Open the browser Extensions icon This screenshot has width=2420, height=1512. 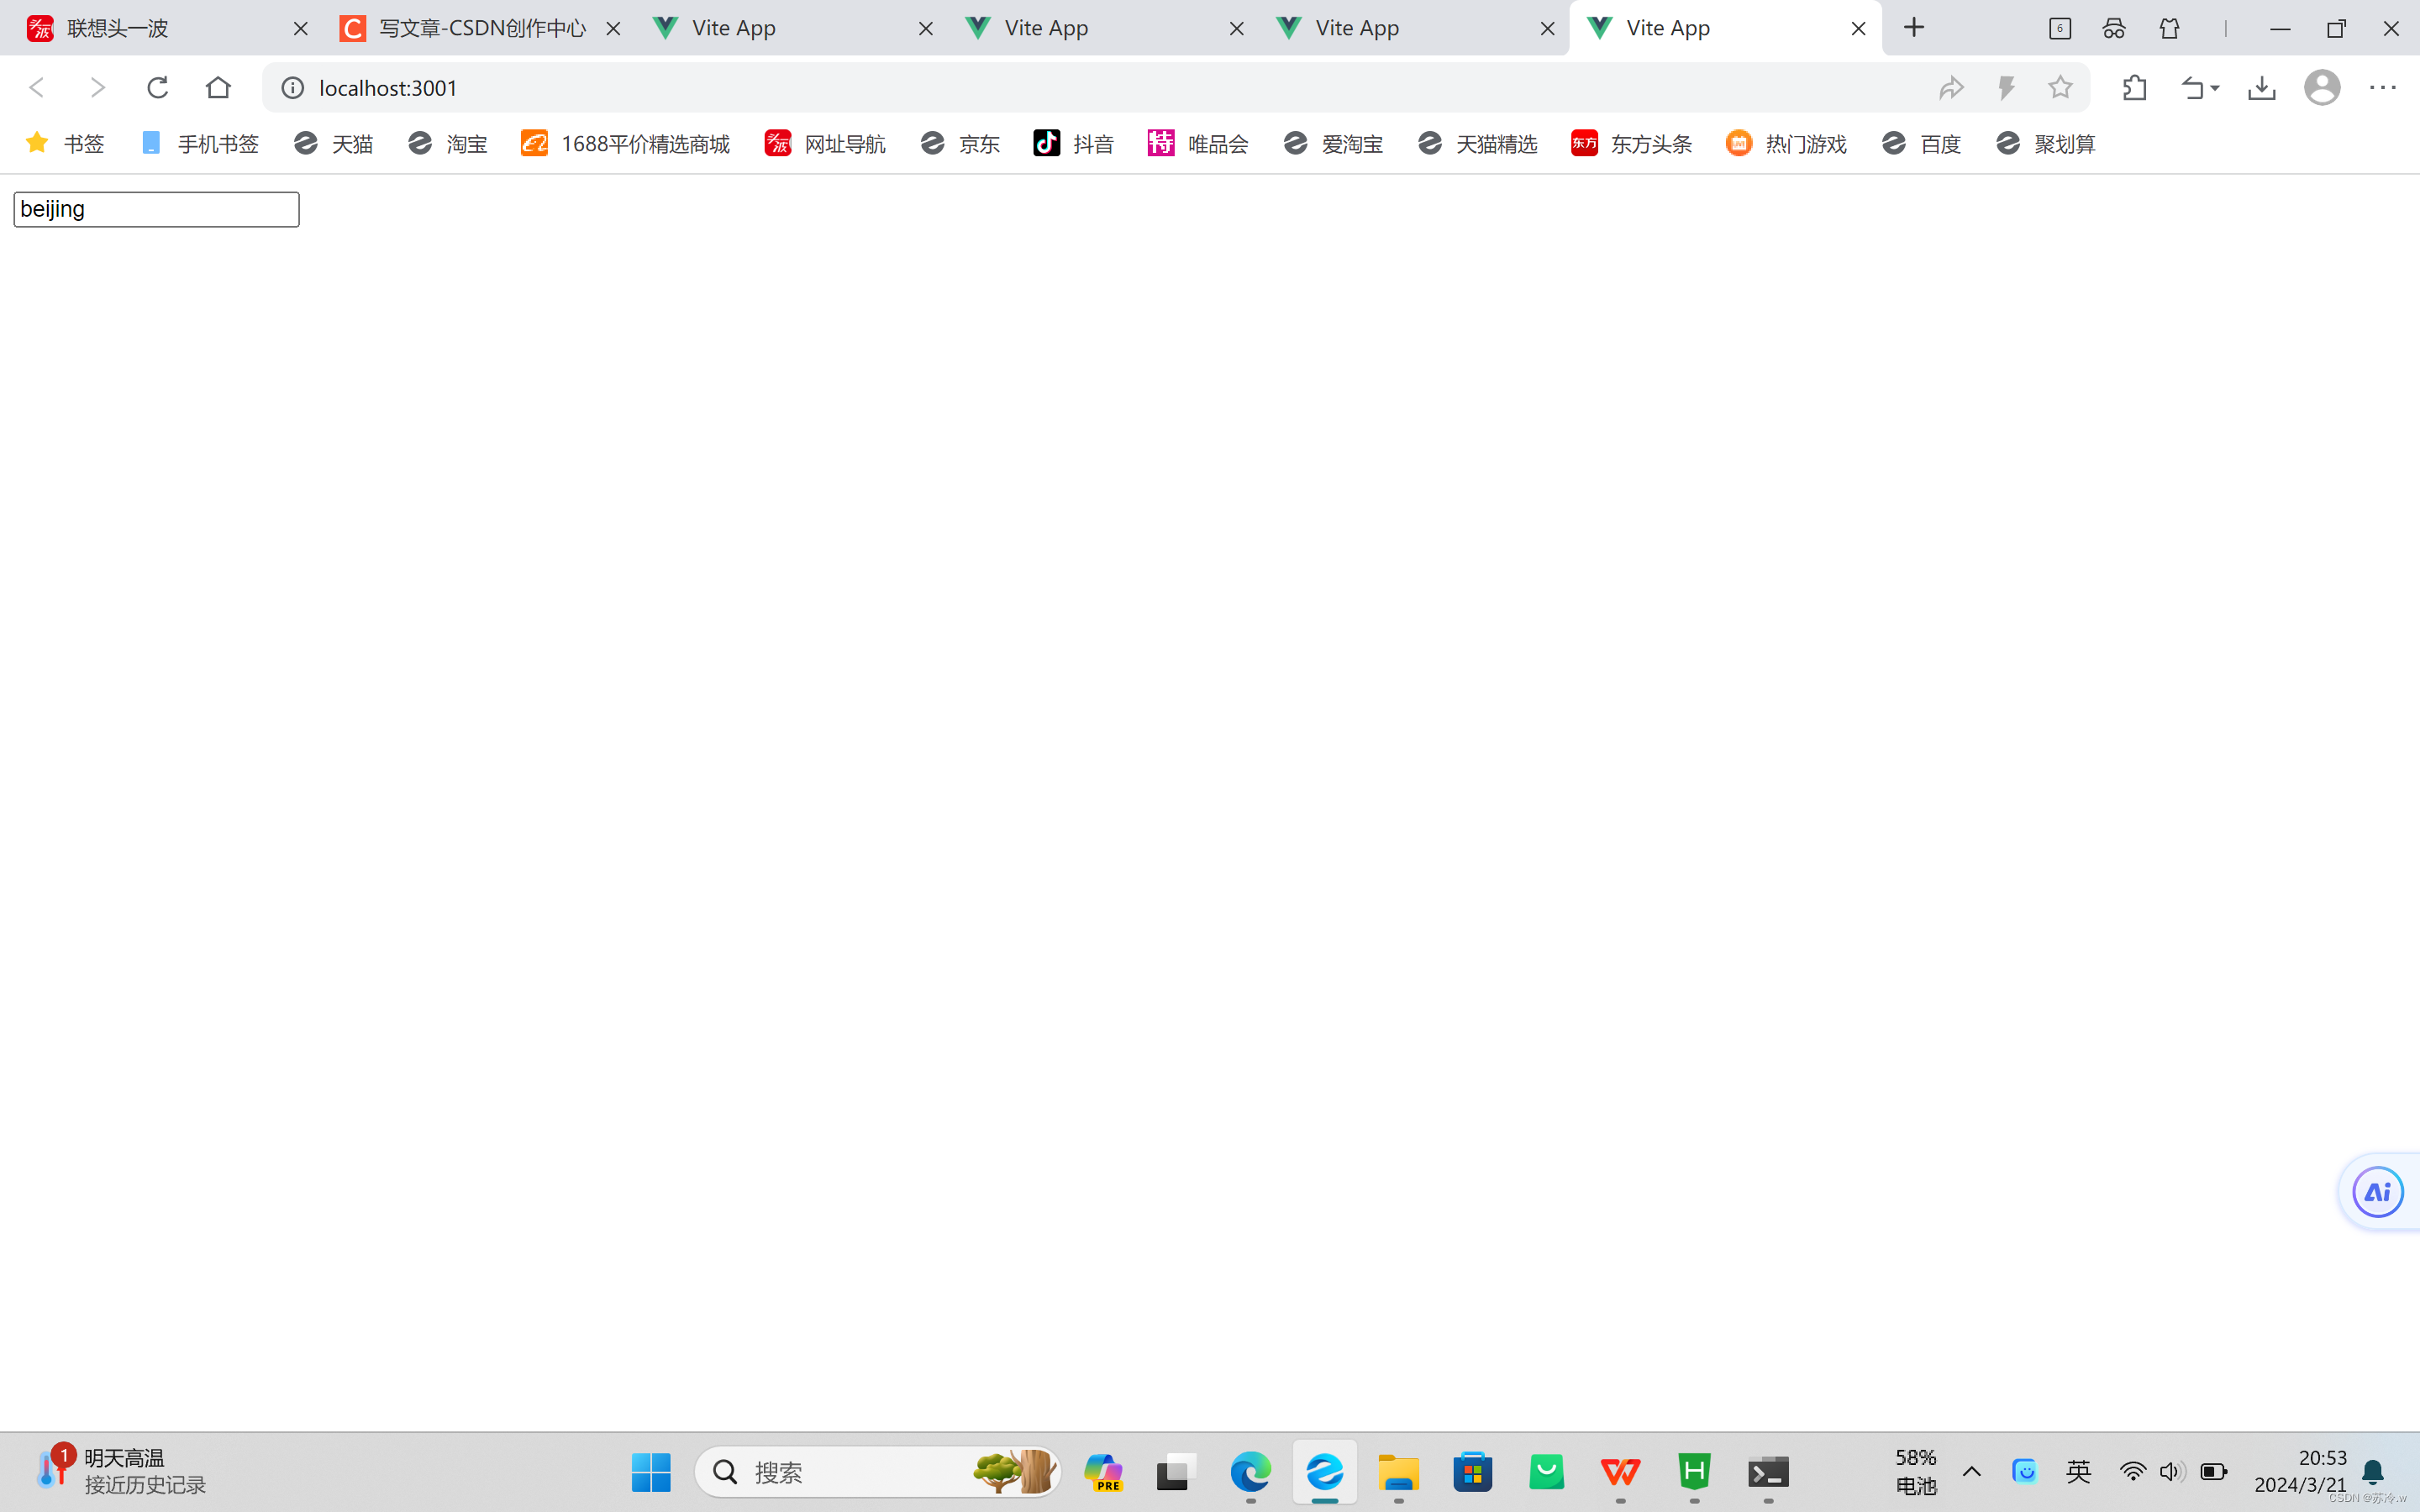2134,87
